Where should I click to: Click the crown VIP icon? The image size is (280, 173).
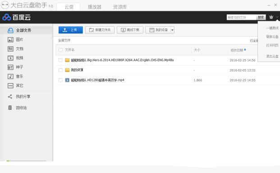pos(271,17)
